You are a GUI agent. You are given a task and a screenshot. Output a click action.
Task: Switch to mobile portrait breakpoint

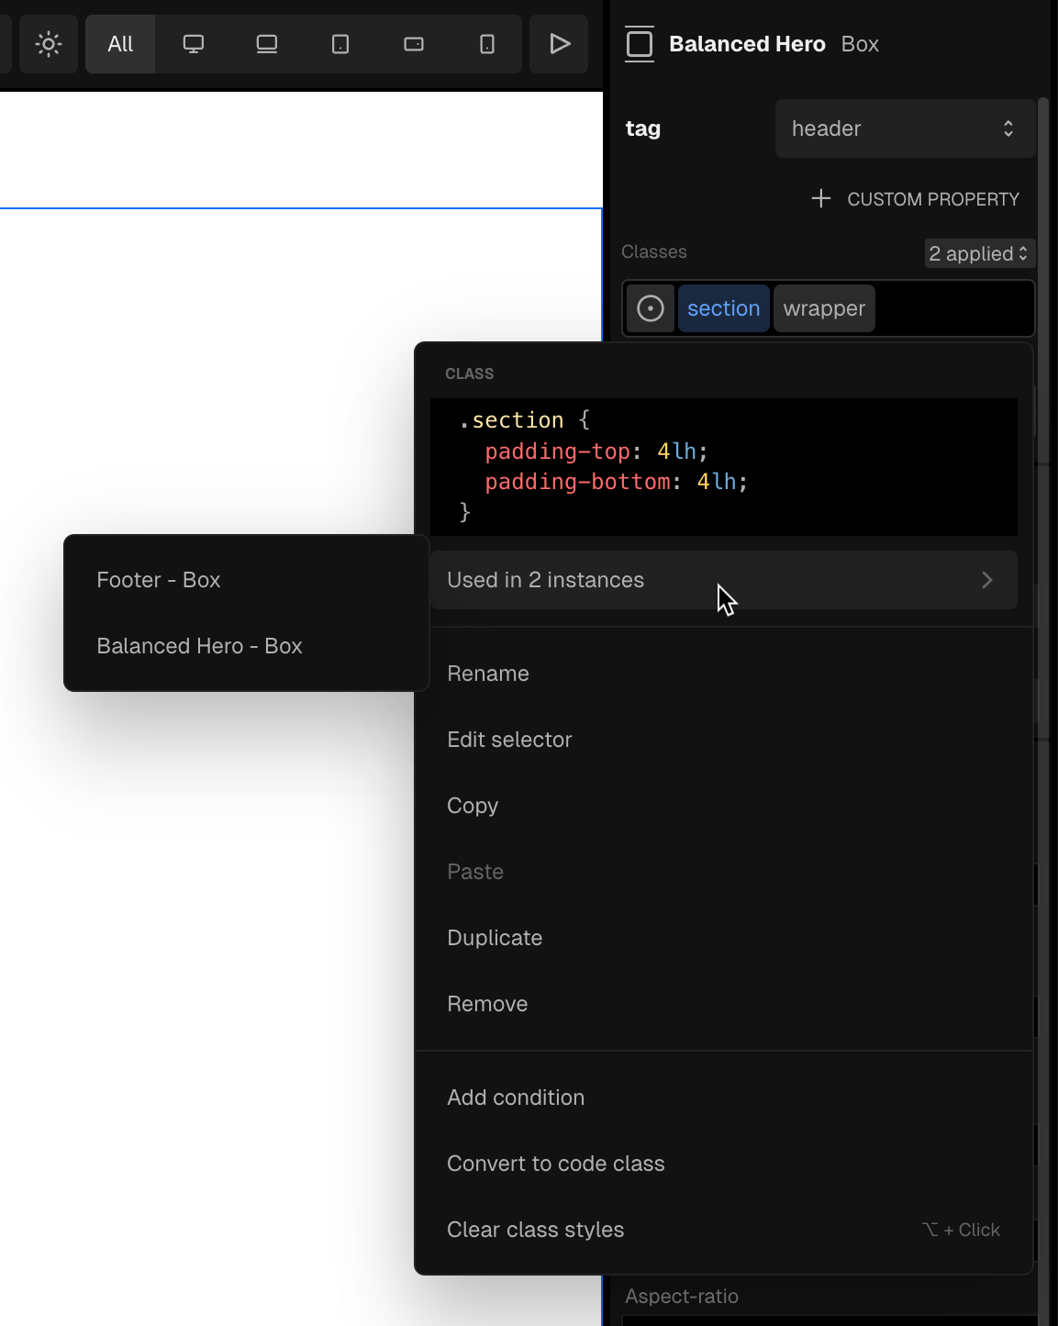pos(487,44)
